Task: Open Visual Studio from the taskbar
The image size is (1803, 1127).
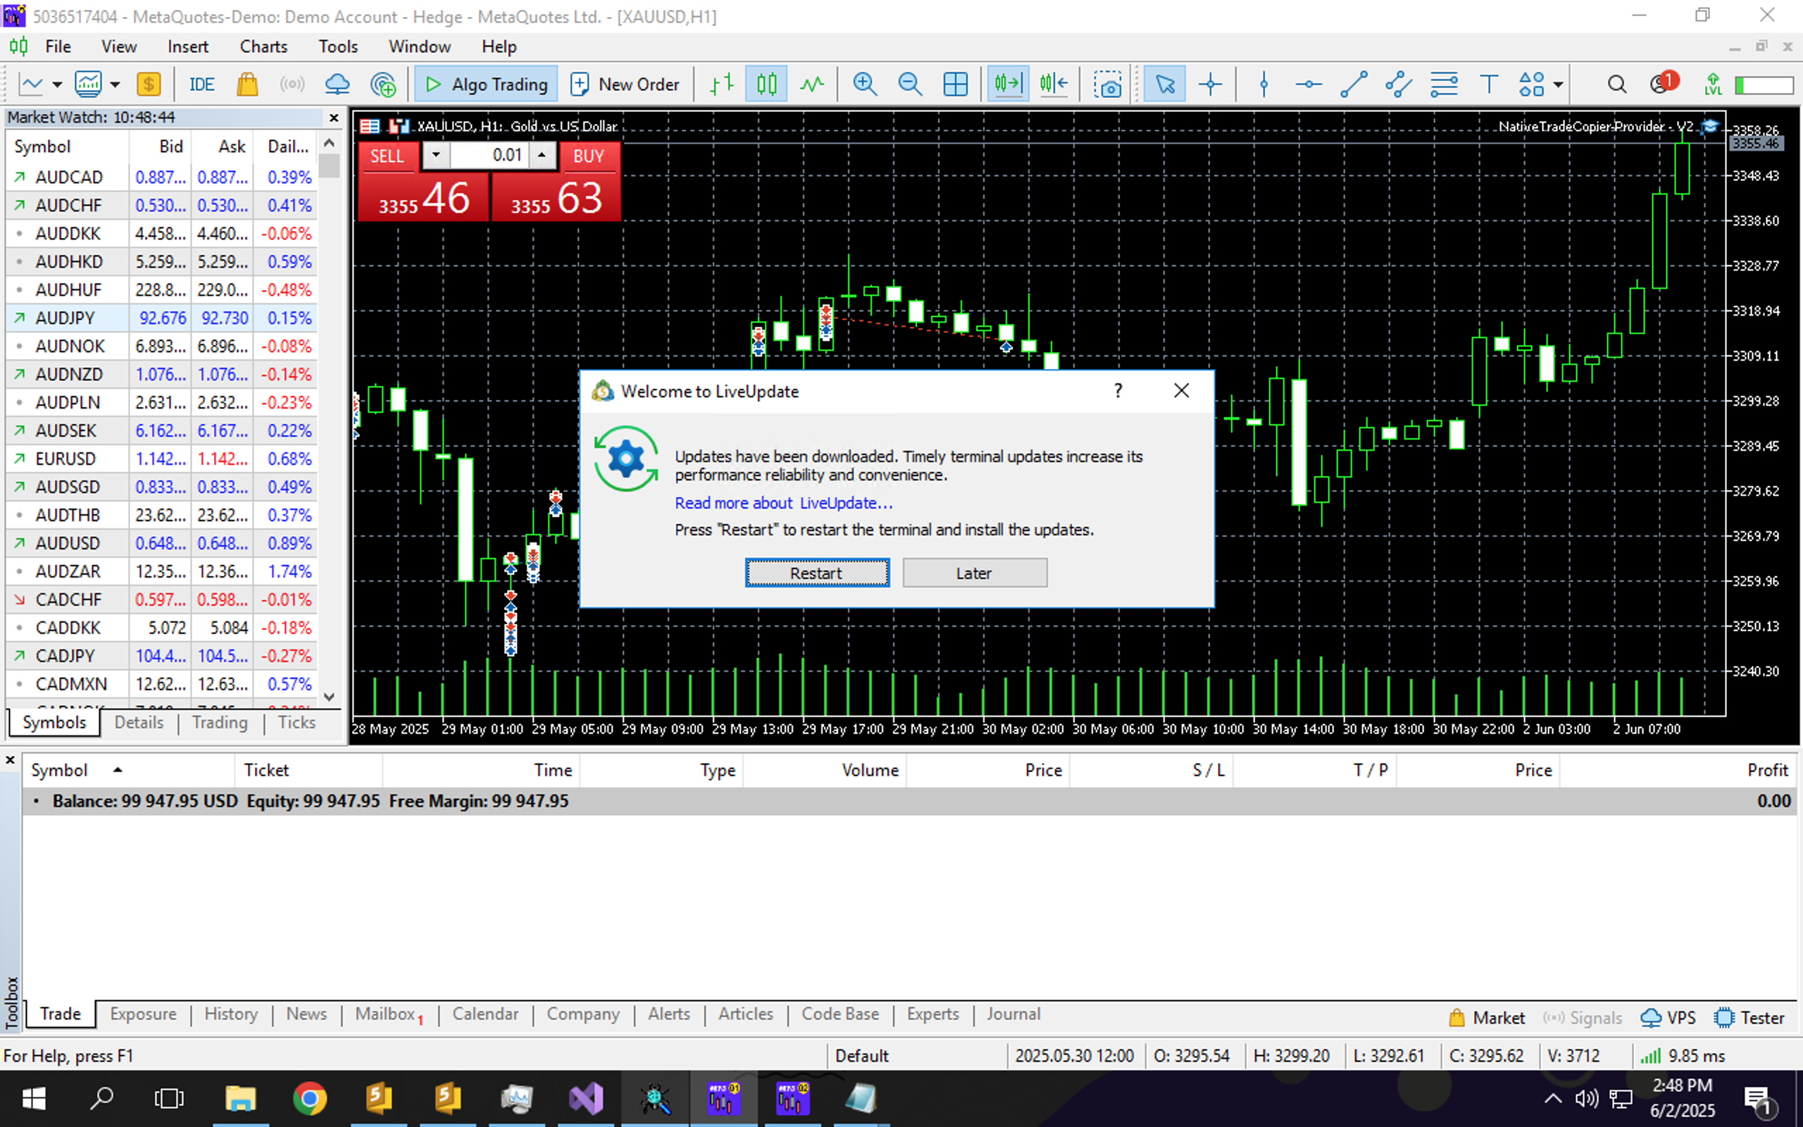Action: pyautogui.click(x=587, y=1099)
